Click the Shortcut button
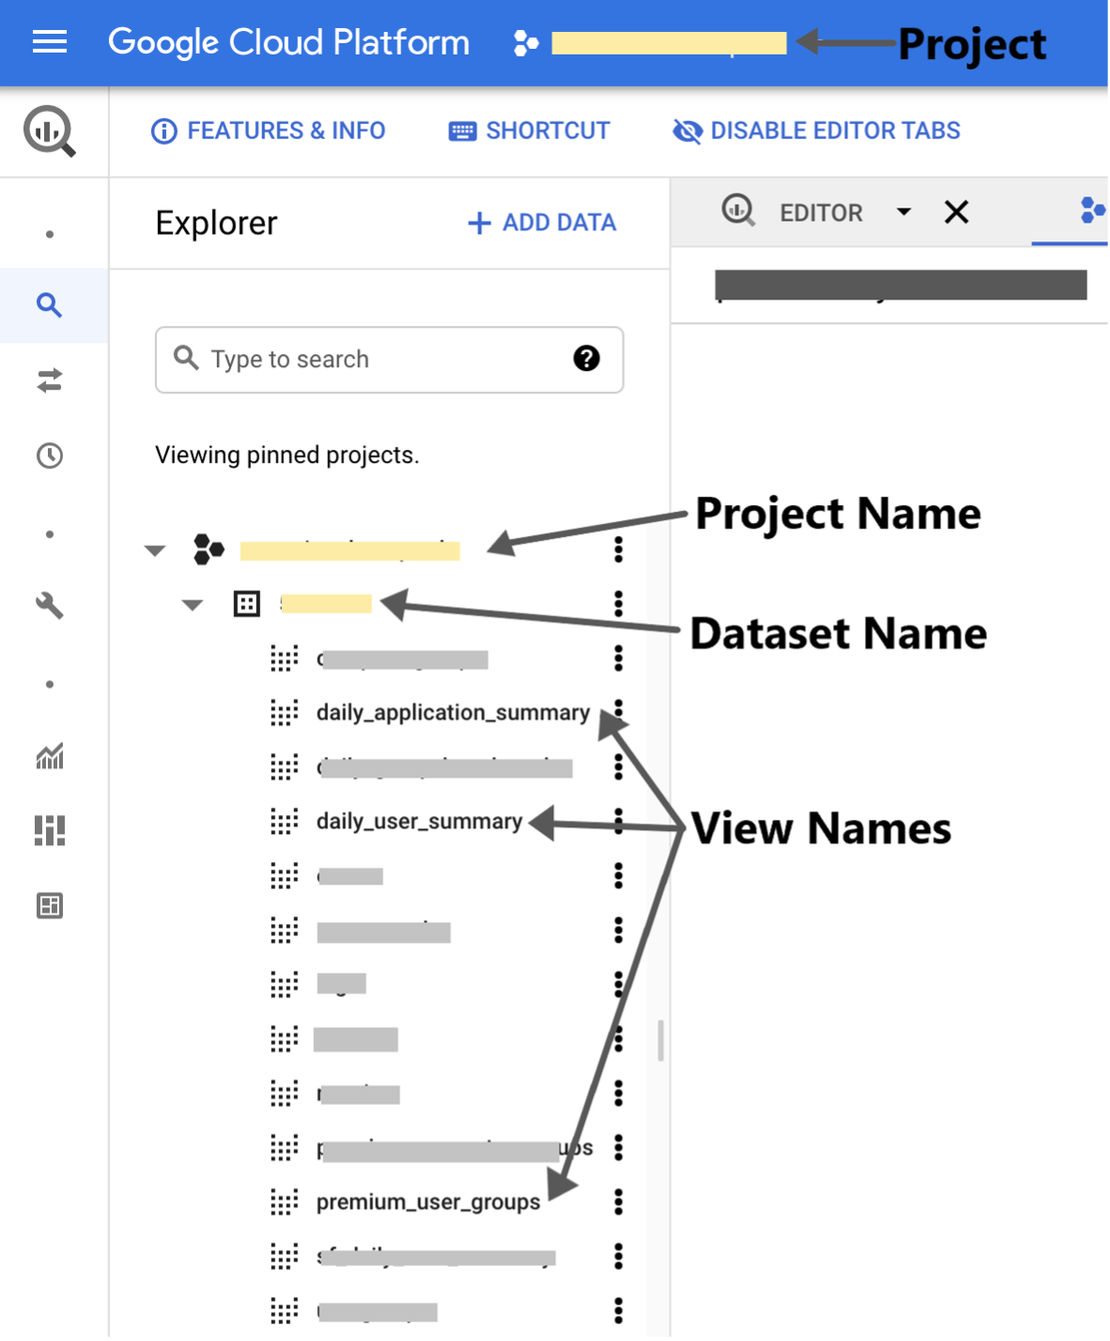Screen dimensions: 1110x1341 [530, 131]
